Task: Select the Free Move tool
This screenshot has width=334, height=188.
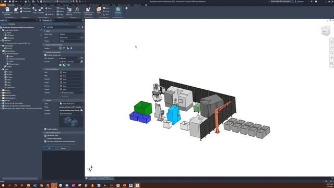Action: (x=26, y=8)
